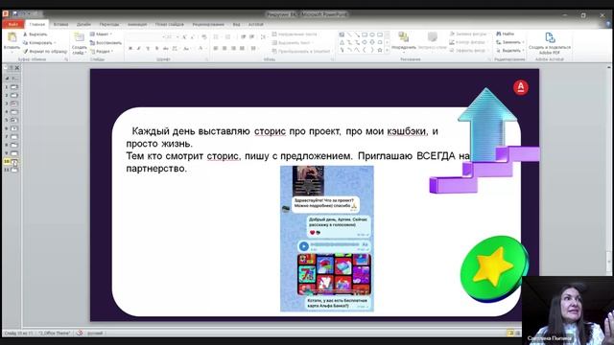
Task: Toggle center text alignment
Action: pyautogui.click(x=224, y=49)
